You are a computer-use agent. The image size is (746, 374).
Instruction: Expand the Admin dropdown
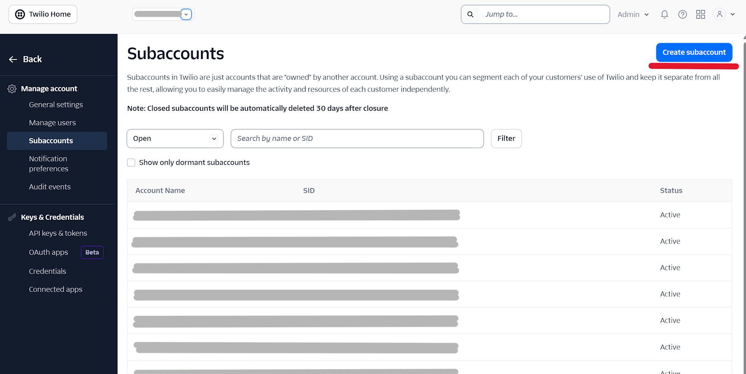pos(633,14)
